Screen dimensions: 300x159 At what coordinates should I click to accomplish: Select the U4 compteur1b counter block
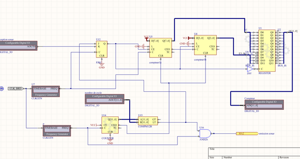point(205,46)
